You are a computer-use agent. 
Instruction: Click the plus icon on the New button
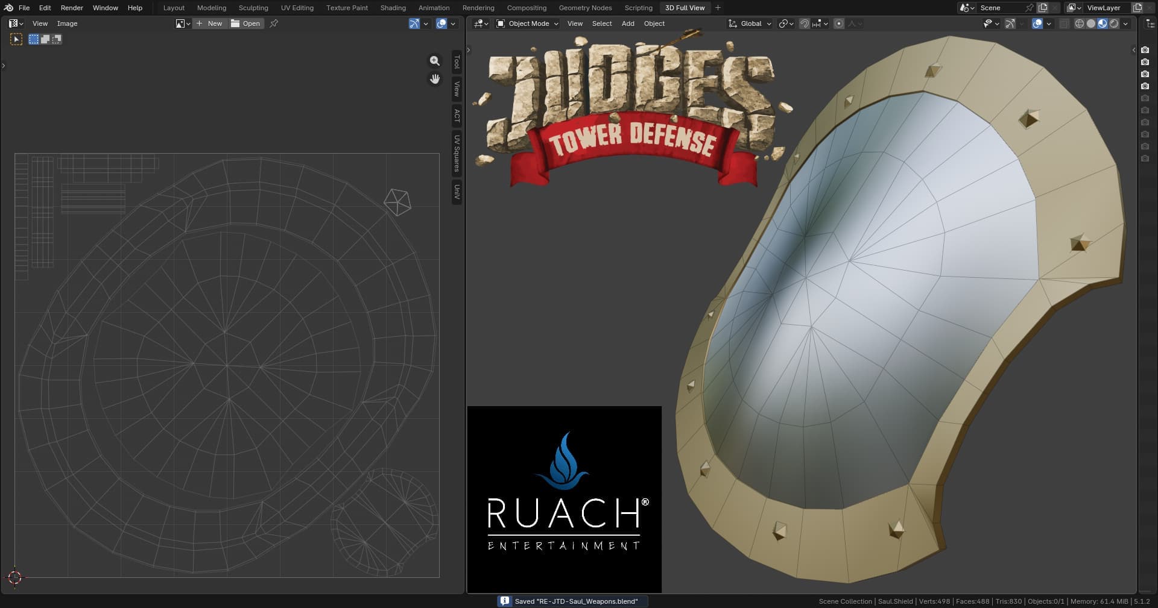pos(200,24)
